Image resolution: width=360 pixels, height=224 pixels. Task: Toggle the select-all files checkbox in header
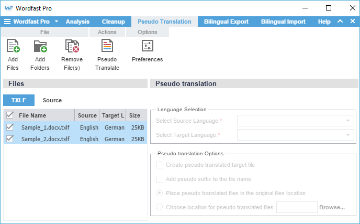tap(9, 115)
